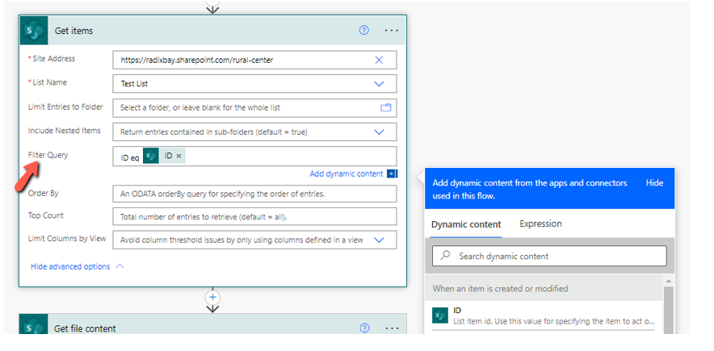
Task: Clear the Site Address value with X
Action: (x=379, y=60)
